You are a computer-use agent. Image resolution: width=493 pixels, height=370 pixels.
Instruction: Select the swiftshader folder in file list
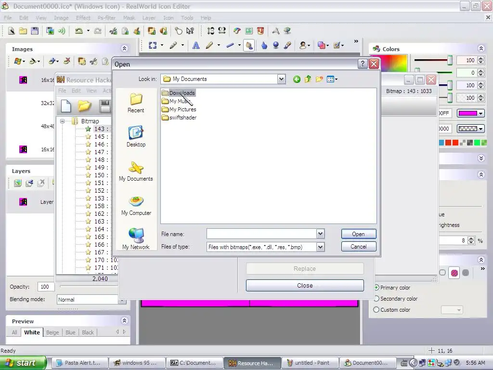coord(179,118)
